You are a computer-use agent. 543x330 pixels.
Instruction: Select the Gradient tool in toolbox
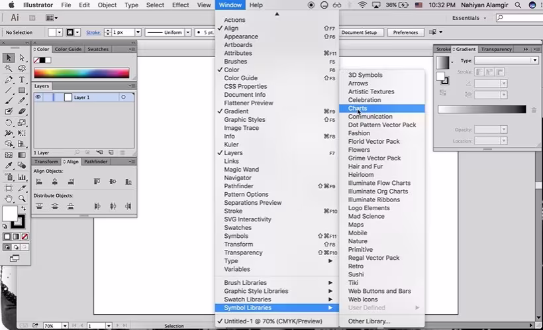(x=22, y=155)
